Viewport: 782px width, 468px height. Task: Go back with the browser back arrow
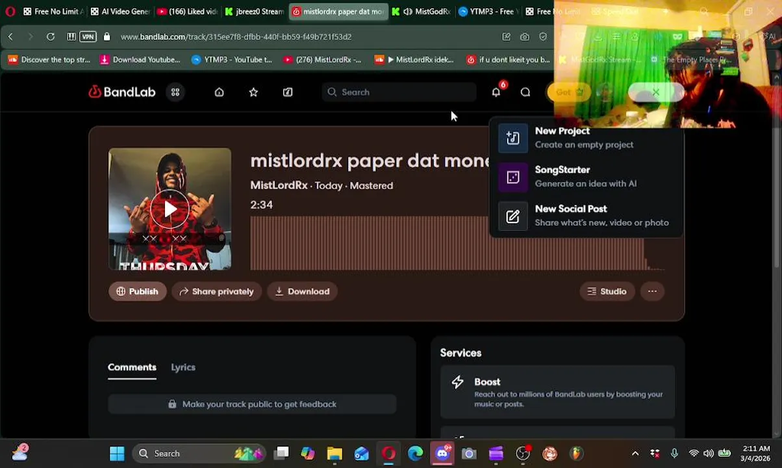coord(10,37)
